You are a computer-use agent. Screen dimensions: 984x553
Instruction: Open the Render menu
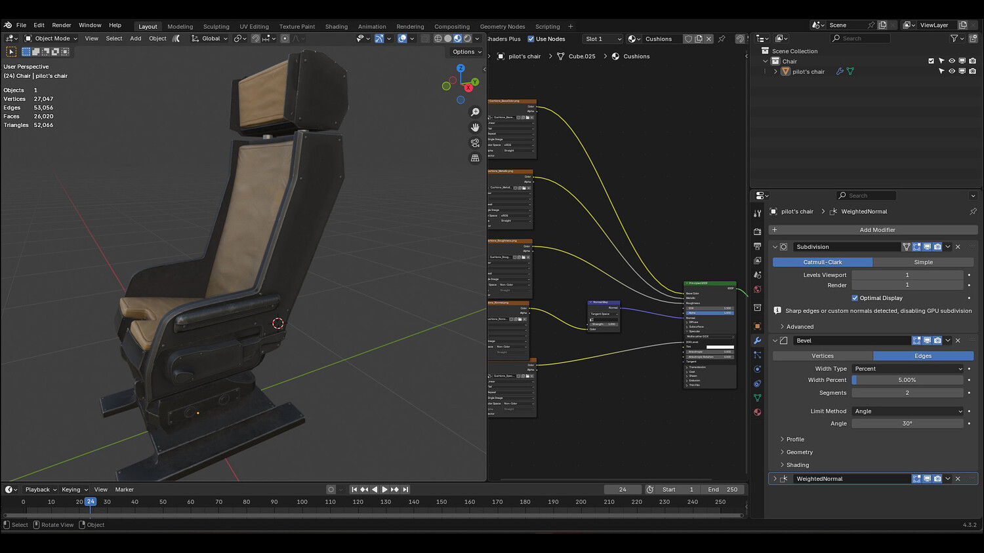[x=62, y=26]
